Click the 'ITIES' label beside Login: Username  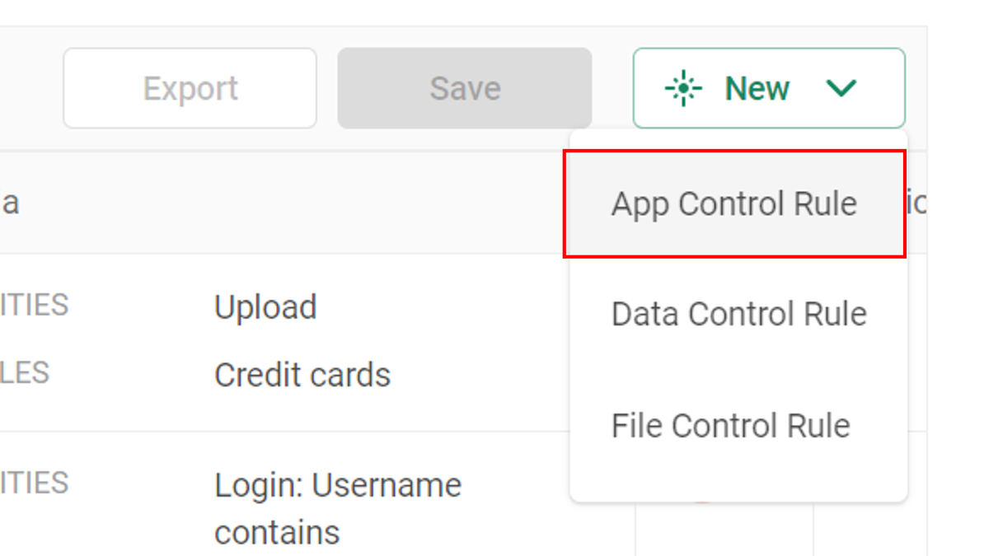point(34,483)
